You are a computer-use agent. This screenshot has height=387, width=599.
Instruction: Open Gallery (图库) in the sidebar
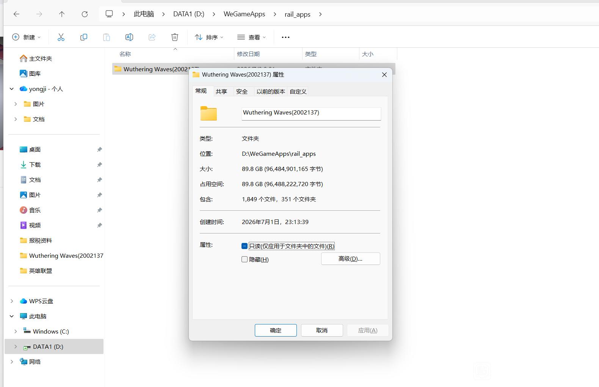[x=30, y=74]
